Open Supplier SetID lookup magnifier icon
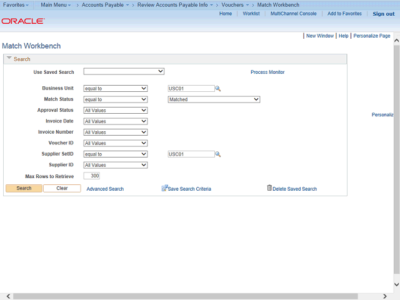 [218, 154]
